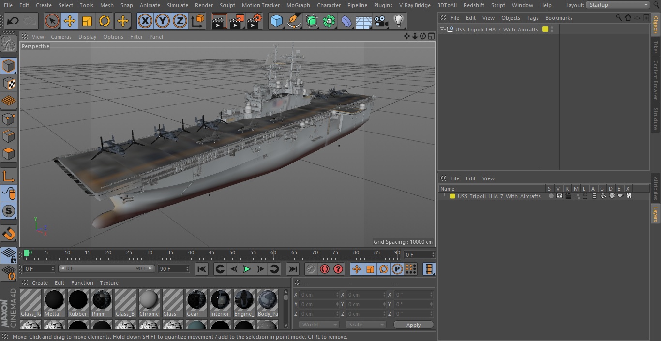
Task: Click the green Array modeling icon
Action: coord(329,21)
